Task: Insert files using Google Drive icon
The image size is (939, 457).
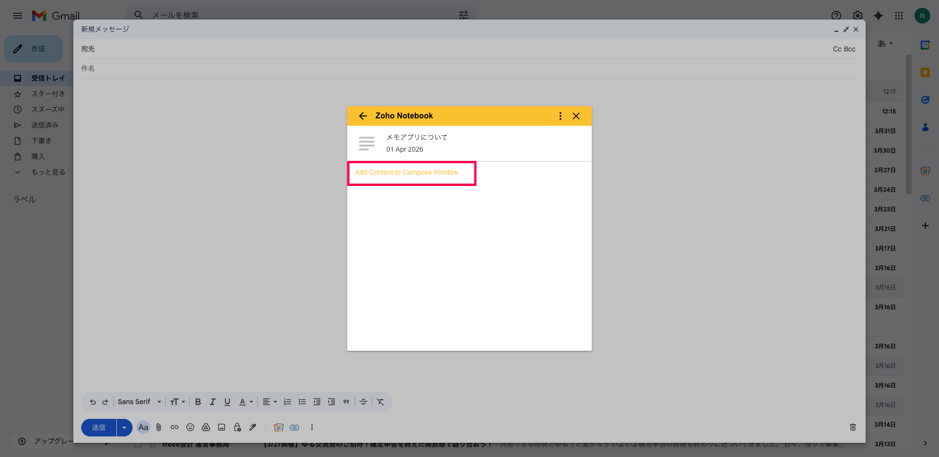Action: click(206, 427)
